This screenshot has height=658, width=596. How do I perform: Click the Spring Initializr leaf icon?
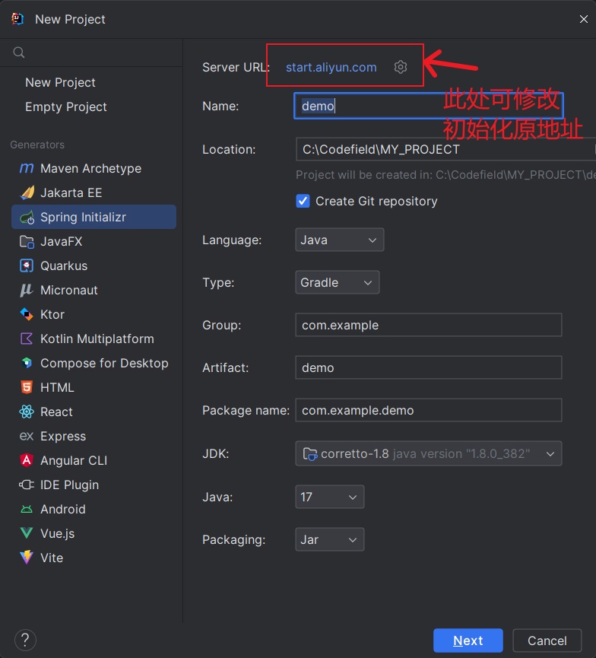coord(27,217)
